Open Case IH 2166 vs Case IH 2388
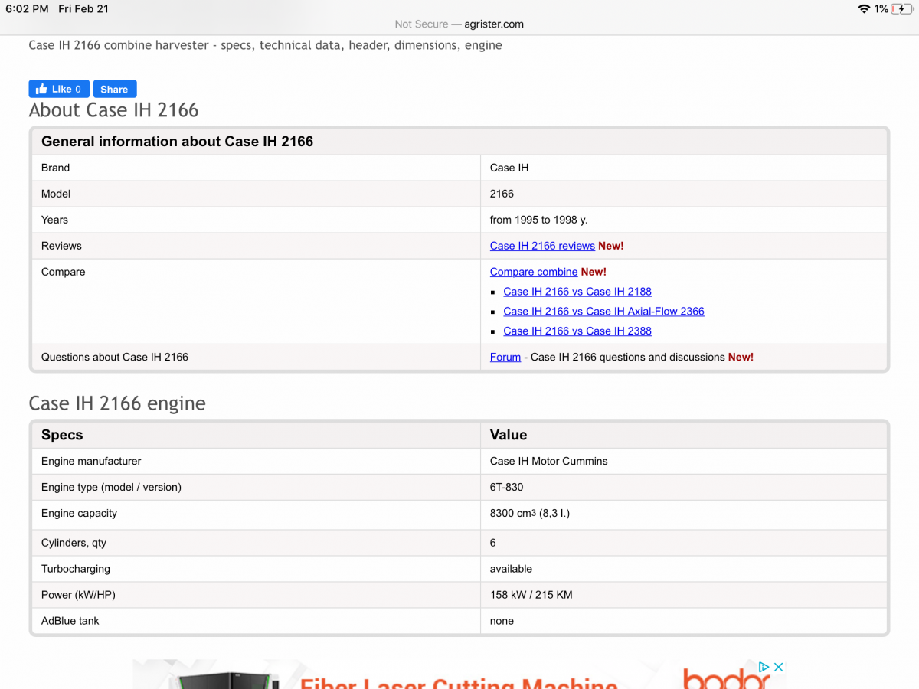Viewport: 919px width, 689px height. [x=577, y=331]
